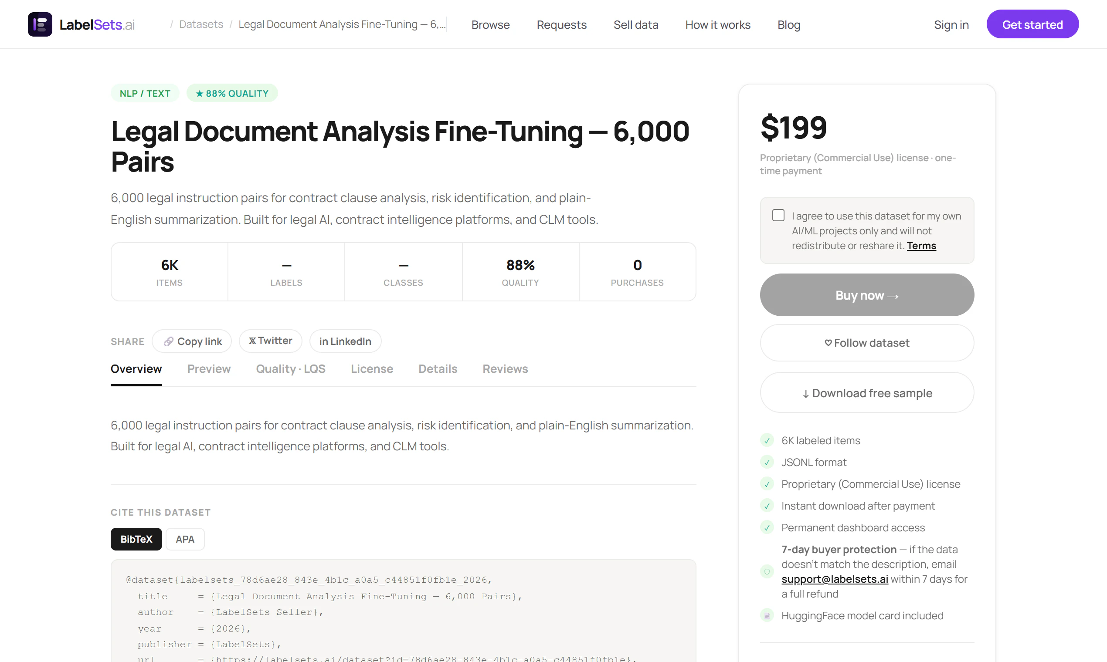Click the 88% quality star badge
Image resolution: width=1107 pixels, height=662 pixels.
[x=232, y=93]
